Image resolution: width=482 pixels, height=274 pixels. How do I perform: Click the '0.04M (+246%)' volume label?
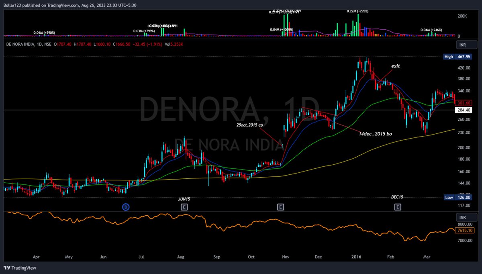(x=431, y=30)
